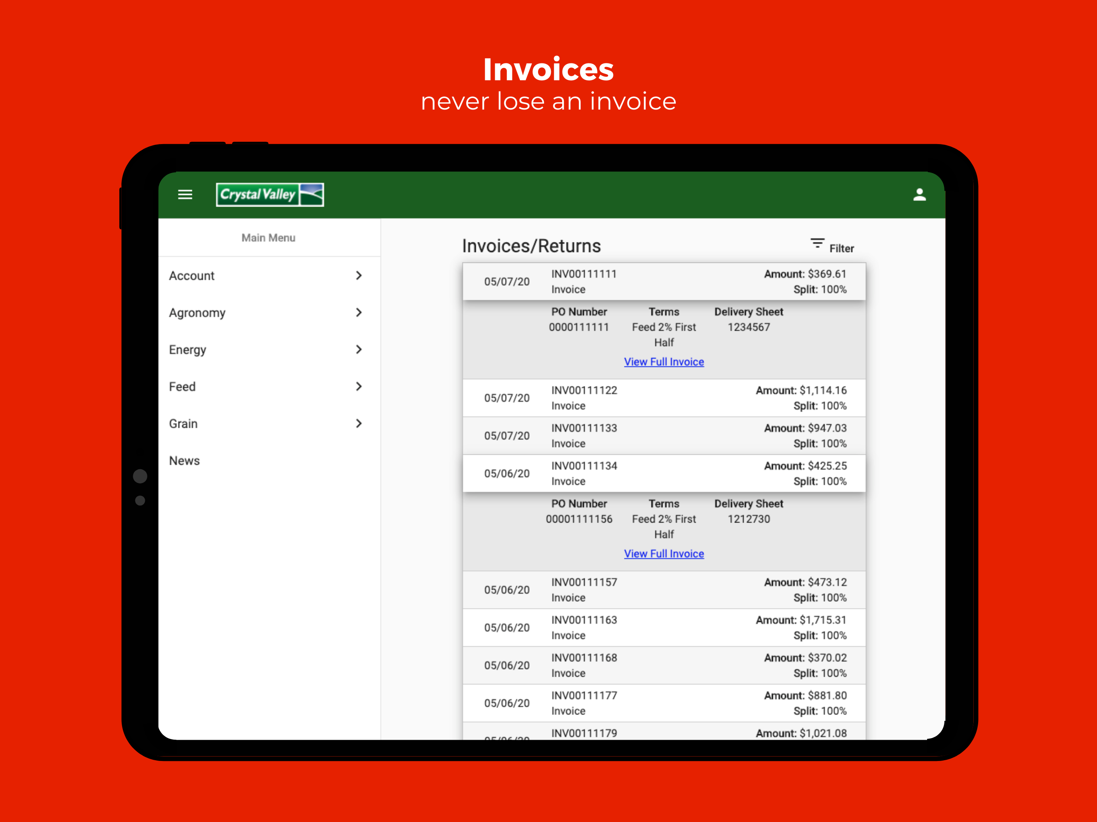Select invoice INV00111168 row
This screenshot has height=822, width=1097.
pos(664,665)
